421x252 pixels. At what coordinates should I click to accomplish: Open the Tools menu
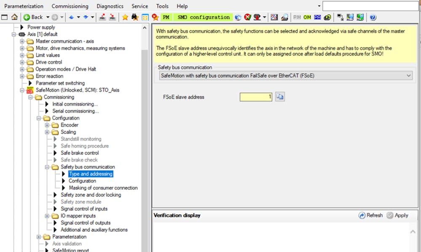coord(162,6)
